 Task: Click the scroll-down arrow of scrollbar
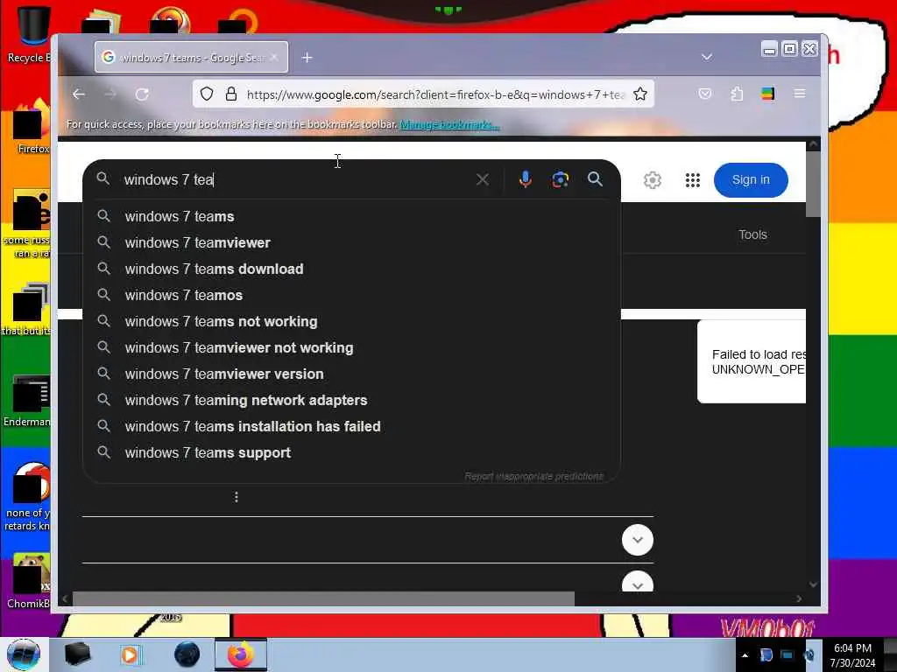pyautogui.click(x=813, y=584)
